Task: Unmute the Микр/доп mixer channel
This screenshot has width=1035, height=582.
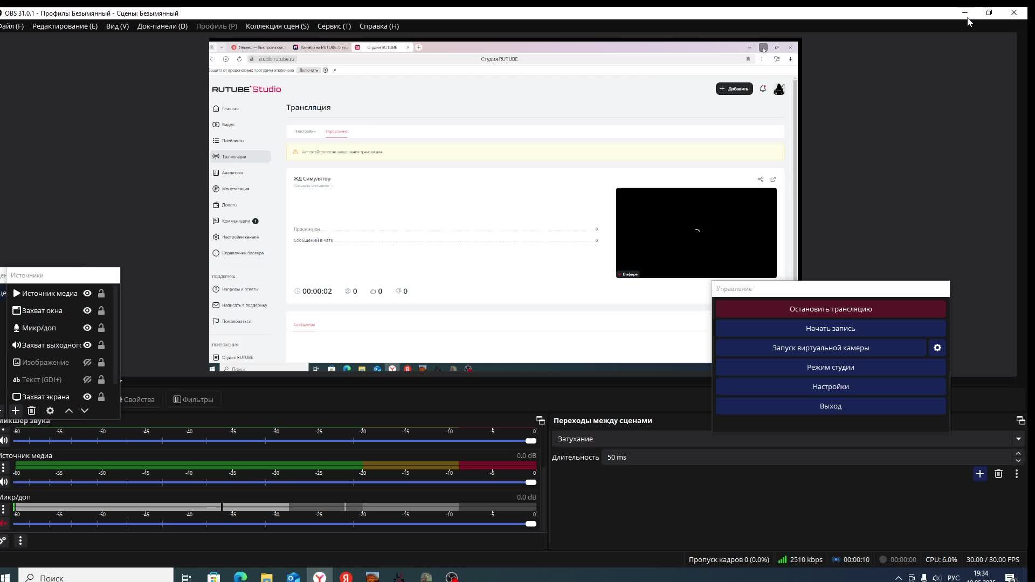Action: click(x=4, y=523)
